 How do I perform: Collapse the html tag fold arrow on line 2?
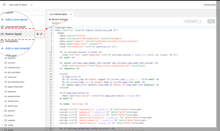click(53, 30)
